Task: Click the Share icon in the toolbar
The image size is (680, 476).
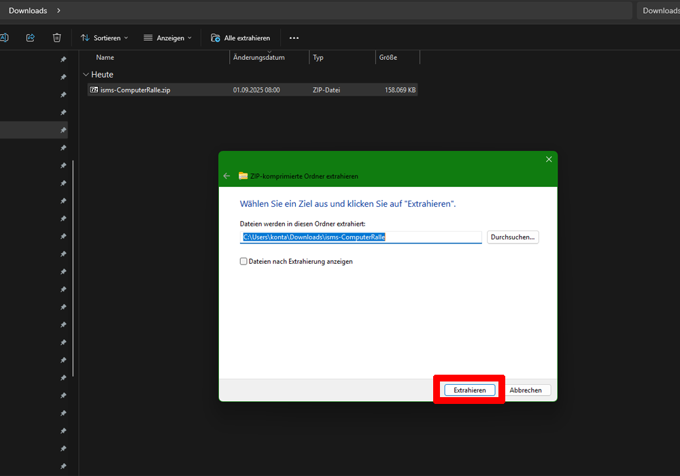Action: [x=30, y=38]
